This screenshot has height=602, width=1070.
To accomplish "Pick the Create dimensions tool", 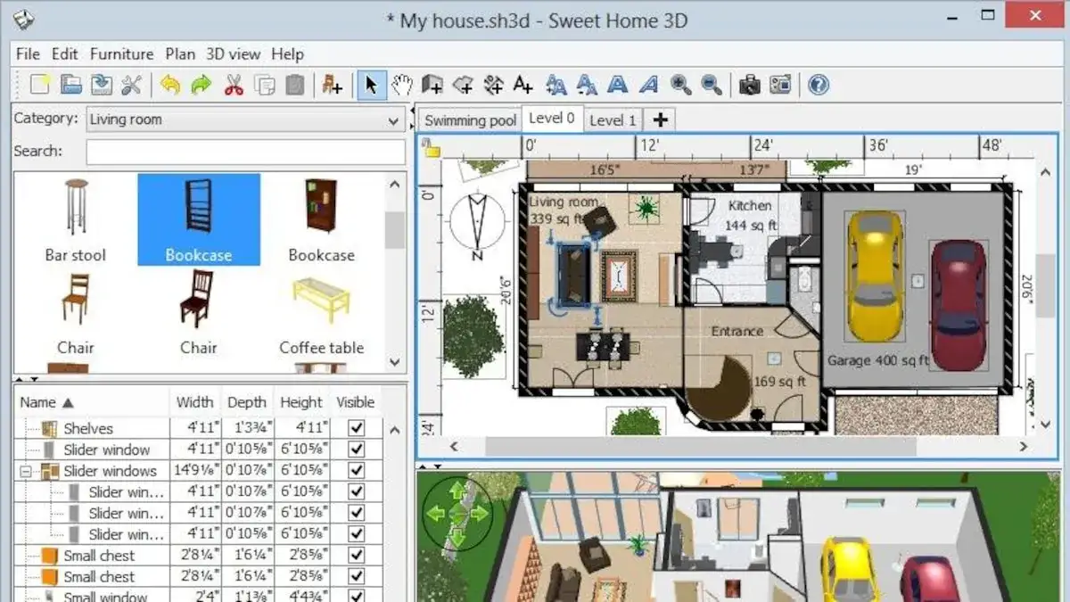I will pos(493,85).
